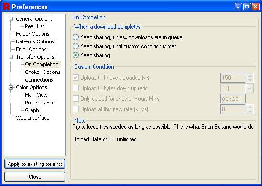The width and height of the screenshot is (262, 186).
Task: Decrease the new upload rate spinner
Action: [250, 112]
